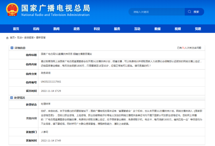Open the 科技 nav menu item

tap(97, 29)
